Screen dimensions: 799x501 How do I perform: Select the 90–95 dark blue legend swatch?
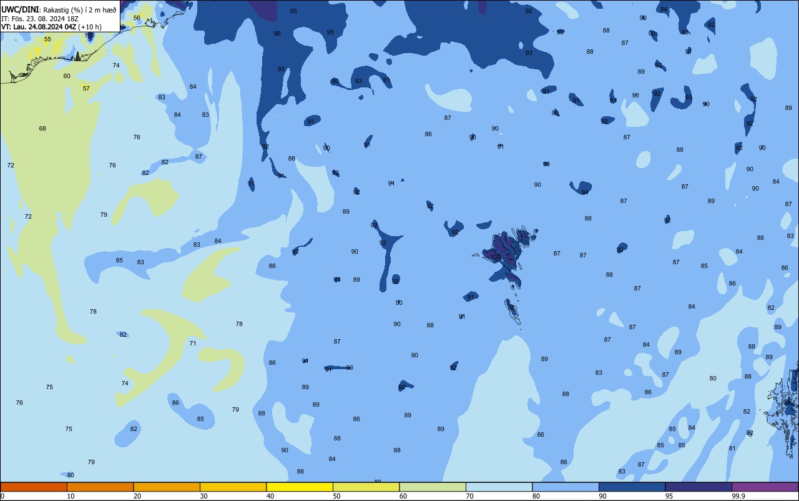click(x=632, y=487)
